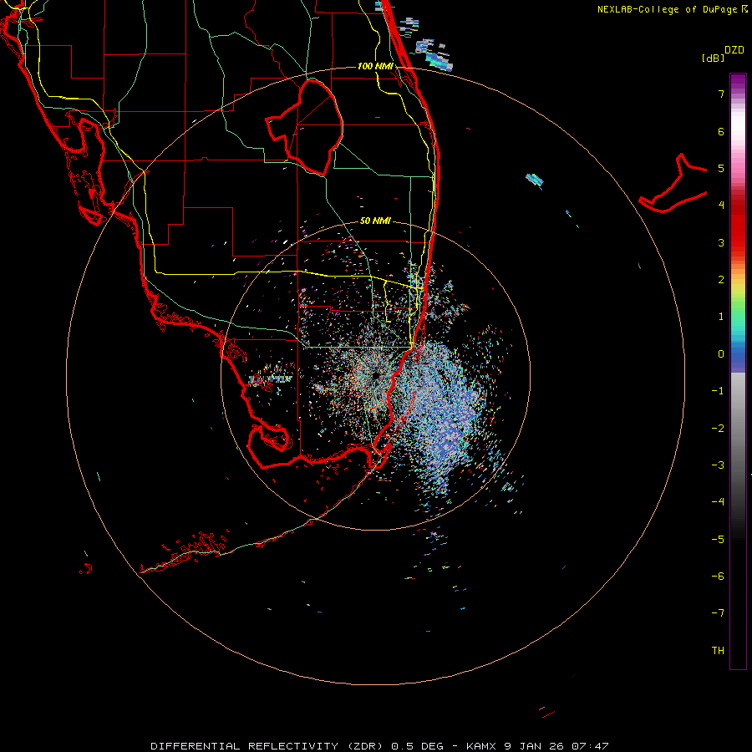Click the radar site at the rings' center
This screenshot has height=752, width=752.
click(375, 375)
